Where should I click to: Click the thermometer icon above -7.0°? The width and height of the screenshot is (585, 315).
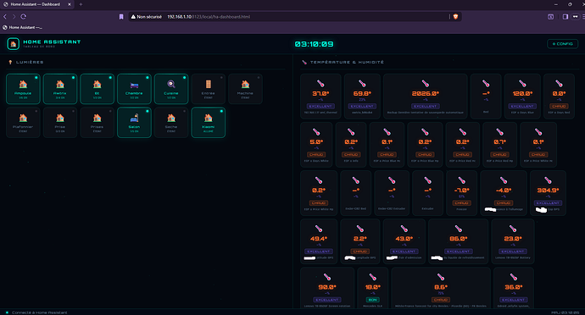click(x=461, y=180)
